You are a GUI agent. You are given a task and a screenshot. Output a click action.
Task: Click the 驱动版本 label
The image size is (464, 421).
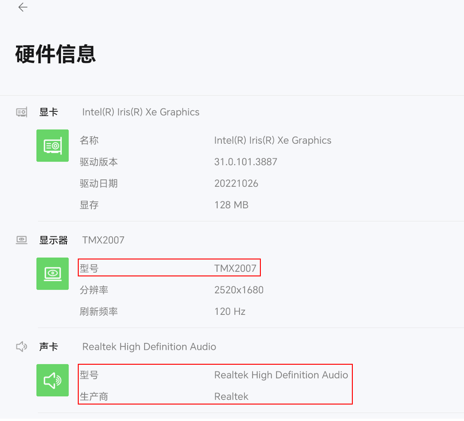99,162
